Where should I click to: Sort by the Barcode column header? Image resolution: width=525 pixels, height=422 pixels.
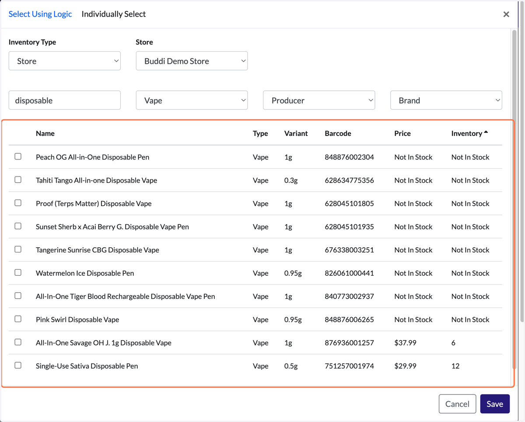(x=338, y=133)
